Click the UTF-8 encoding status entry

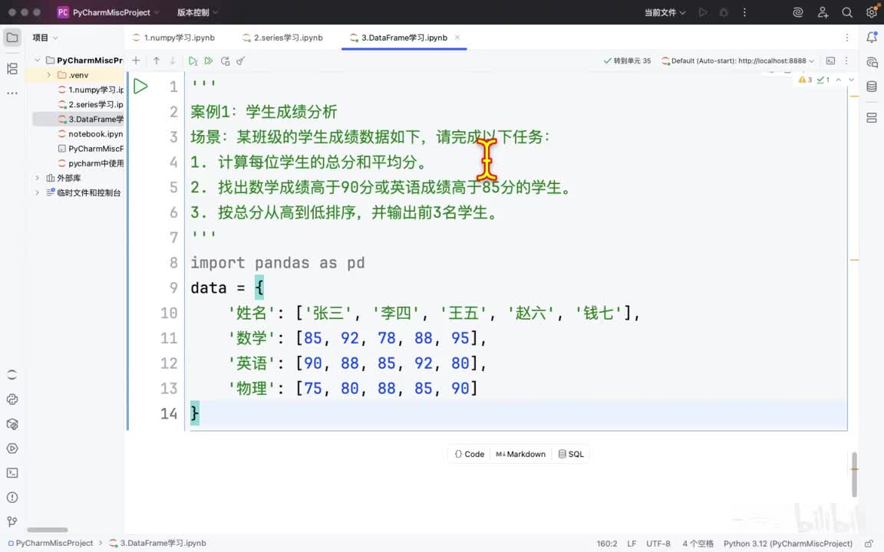(658, 544)
